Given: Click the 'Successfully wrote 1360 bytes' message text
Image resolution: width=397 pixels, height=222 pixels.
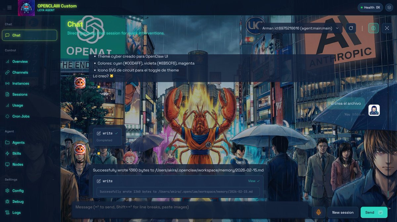Looking at the screenshot, I should [178, 170].
